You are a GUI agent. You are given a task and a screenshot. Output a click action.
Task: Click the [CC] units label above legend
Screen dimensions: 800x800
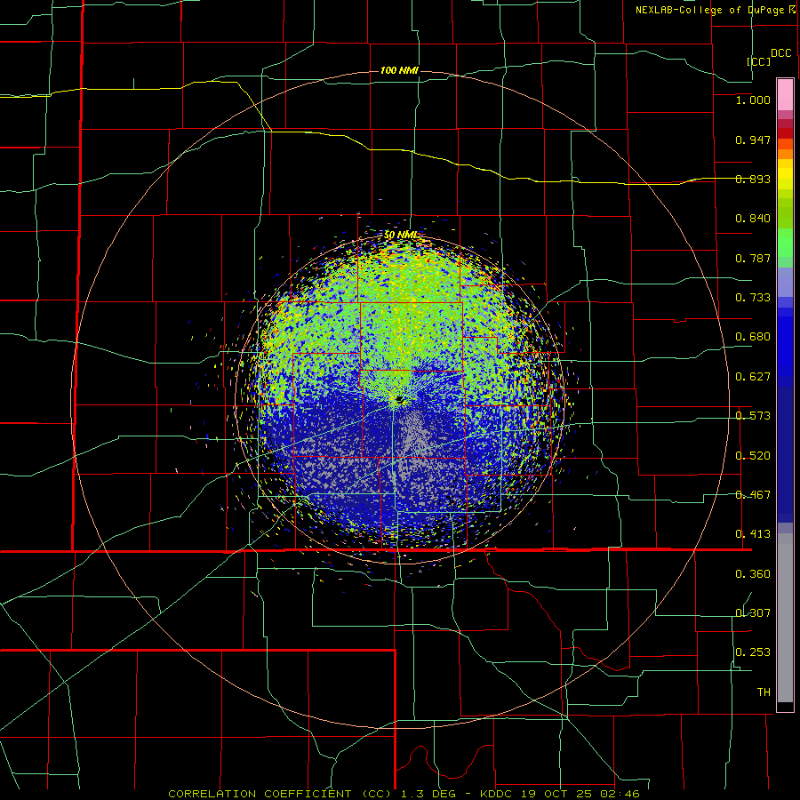coord(758,61)
